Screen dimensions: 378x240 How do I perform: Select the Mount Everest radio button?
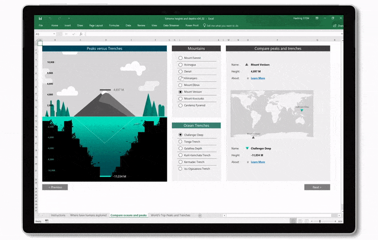pos(180,58)
